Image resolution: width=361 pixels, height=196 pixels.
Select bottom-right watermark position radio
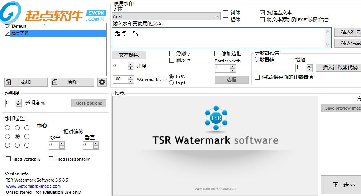coord(27,145)
